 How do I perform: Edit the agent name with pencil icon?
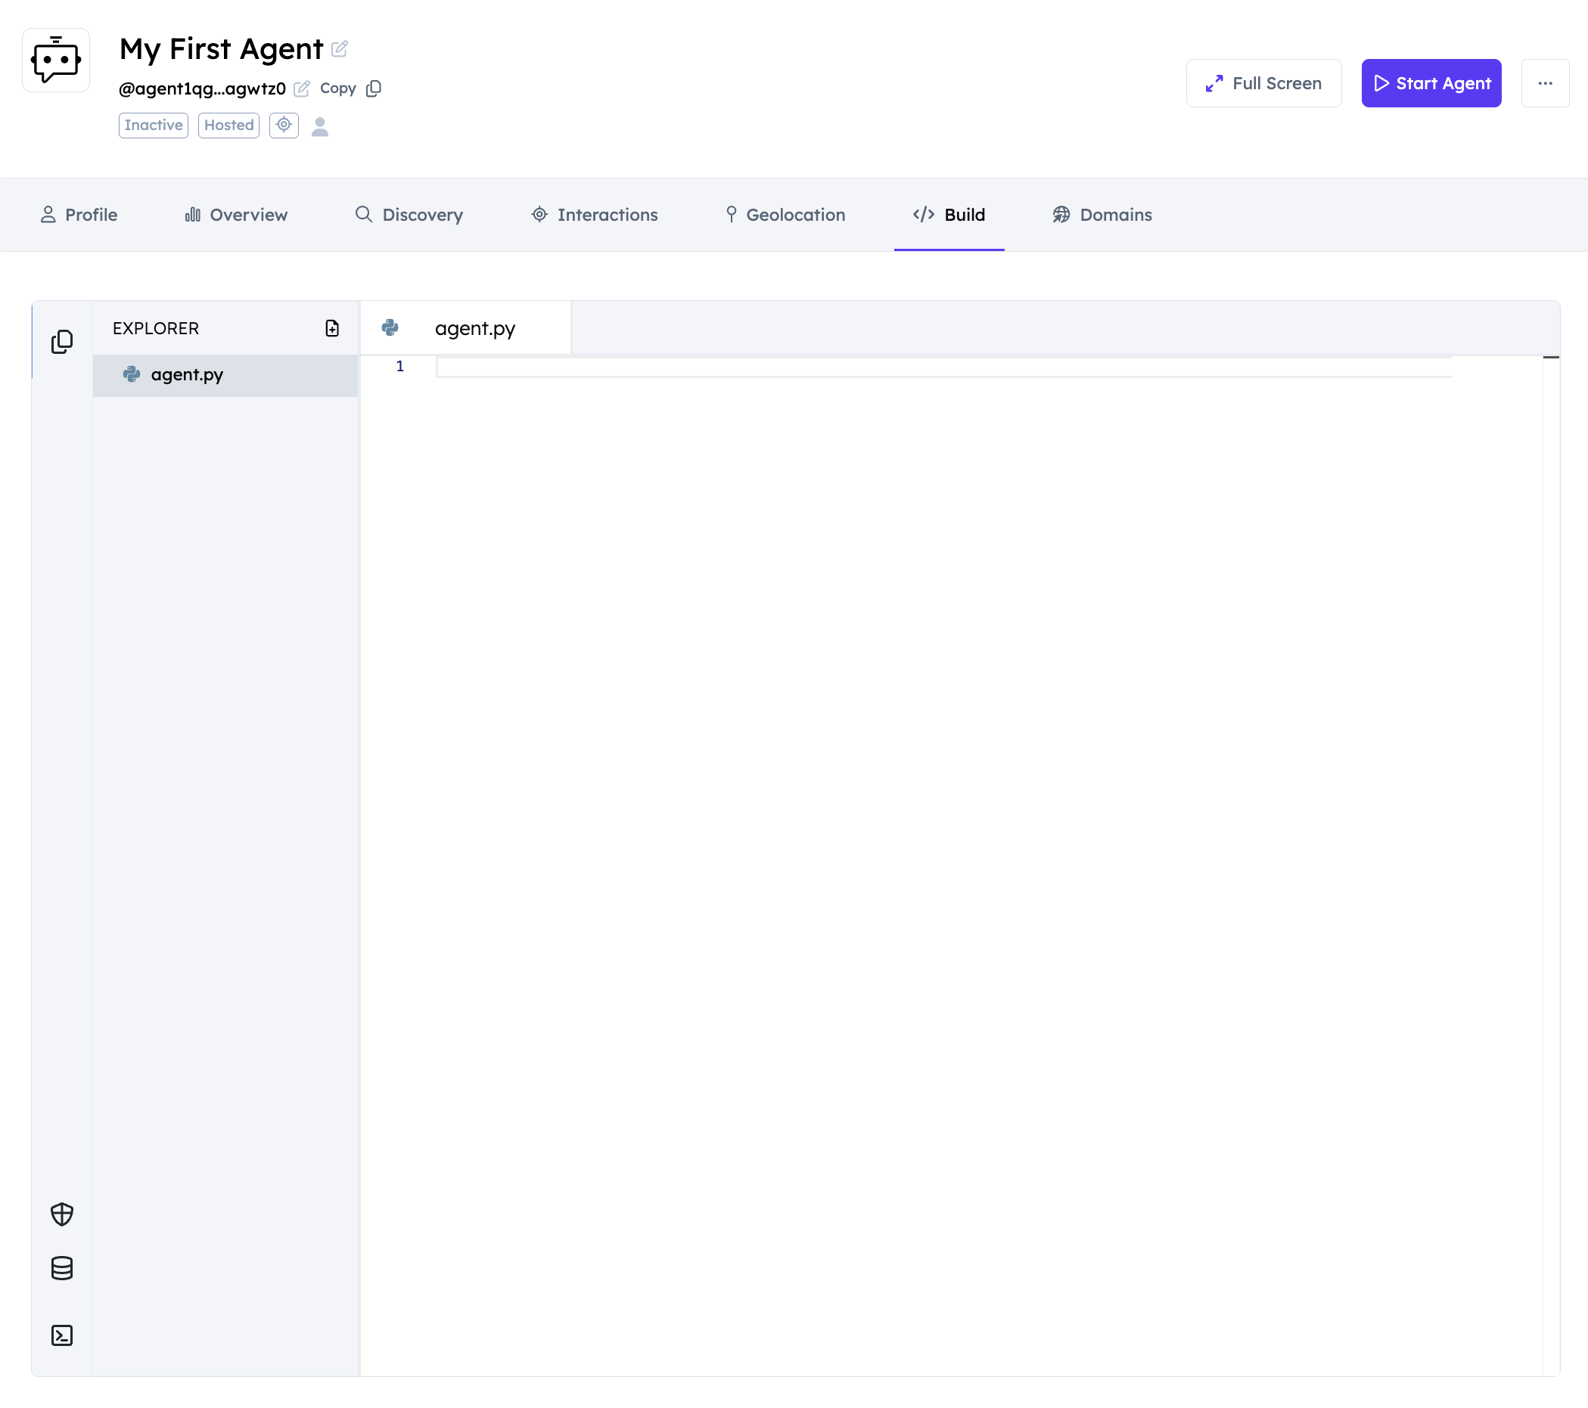click(340, 49)
